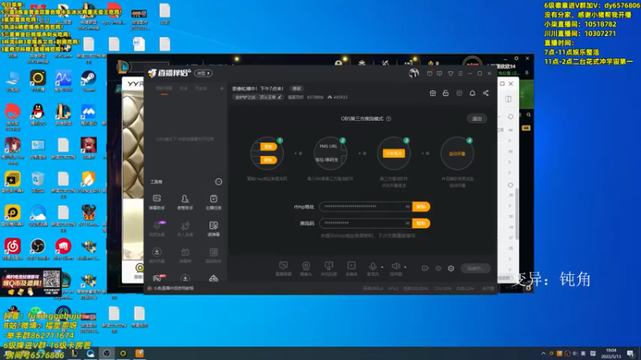Open the mode pill next to the app logo
Screen dimensions: 641x360
pos(204,74)
